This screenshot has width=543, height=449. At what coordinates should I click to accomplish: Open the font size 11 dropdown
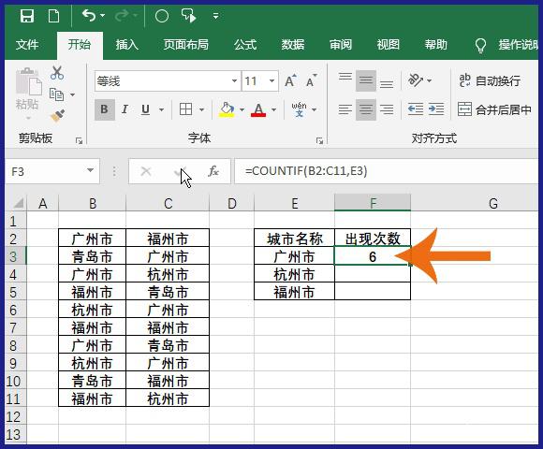pos(271,81)
